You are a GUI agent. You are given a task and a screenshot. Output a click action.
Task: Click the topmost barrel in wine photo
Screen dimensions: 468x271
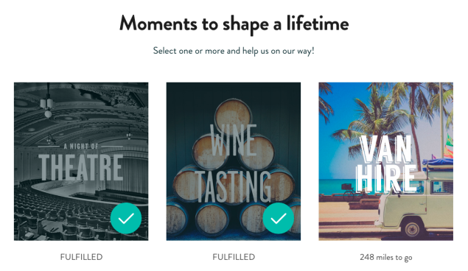coord(233,114)
